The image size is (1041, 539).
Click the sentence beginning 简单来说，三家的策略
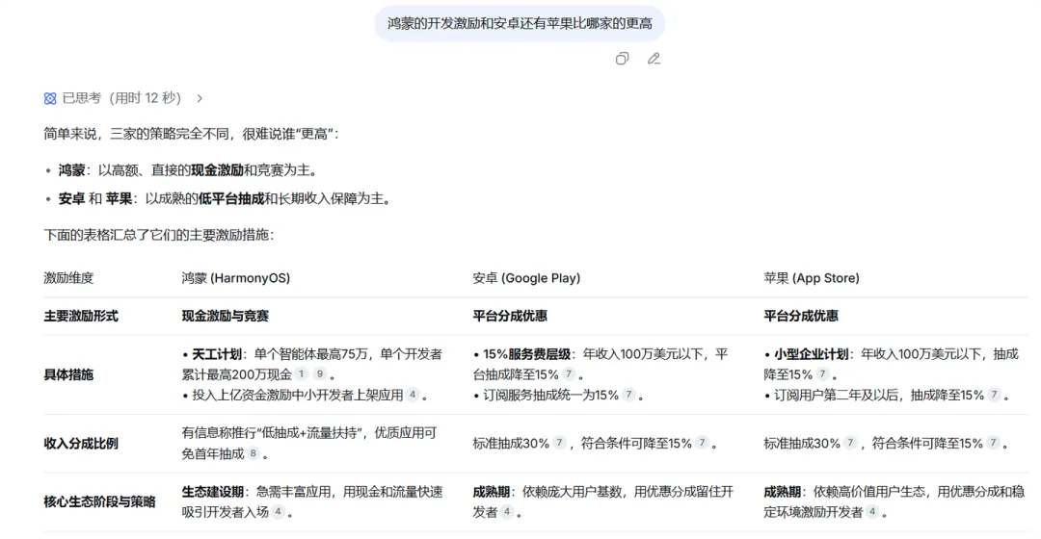(191, 134)
